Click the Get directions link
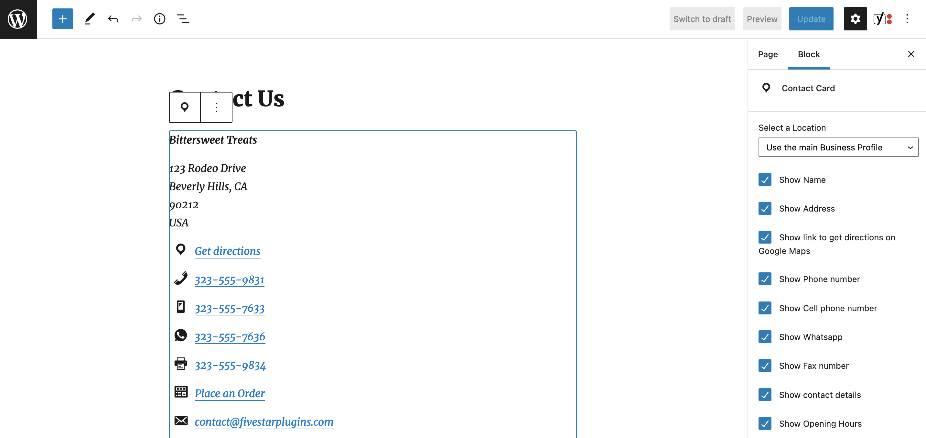The height and width of the screenshot is (438, 926). pyautogui.click(x=227, y=251)
